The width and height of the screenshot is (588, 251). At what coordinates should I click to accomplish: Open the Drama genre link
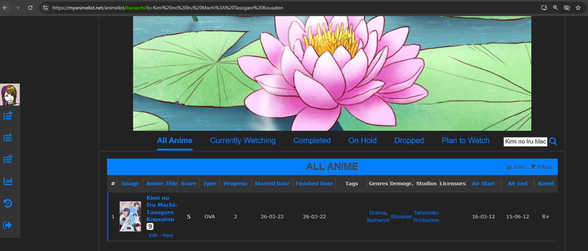[x=377, y=213]
